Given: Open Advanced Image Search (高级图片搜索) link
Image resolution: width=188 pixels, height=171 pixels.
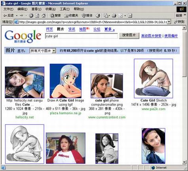Looking at the screenshot, I should [151, 36].
